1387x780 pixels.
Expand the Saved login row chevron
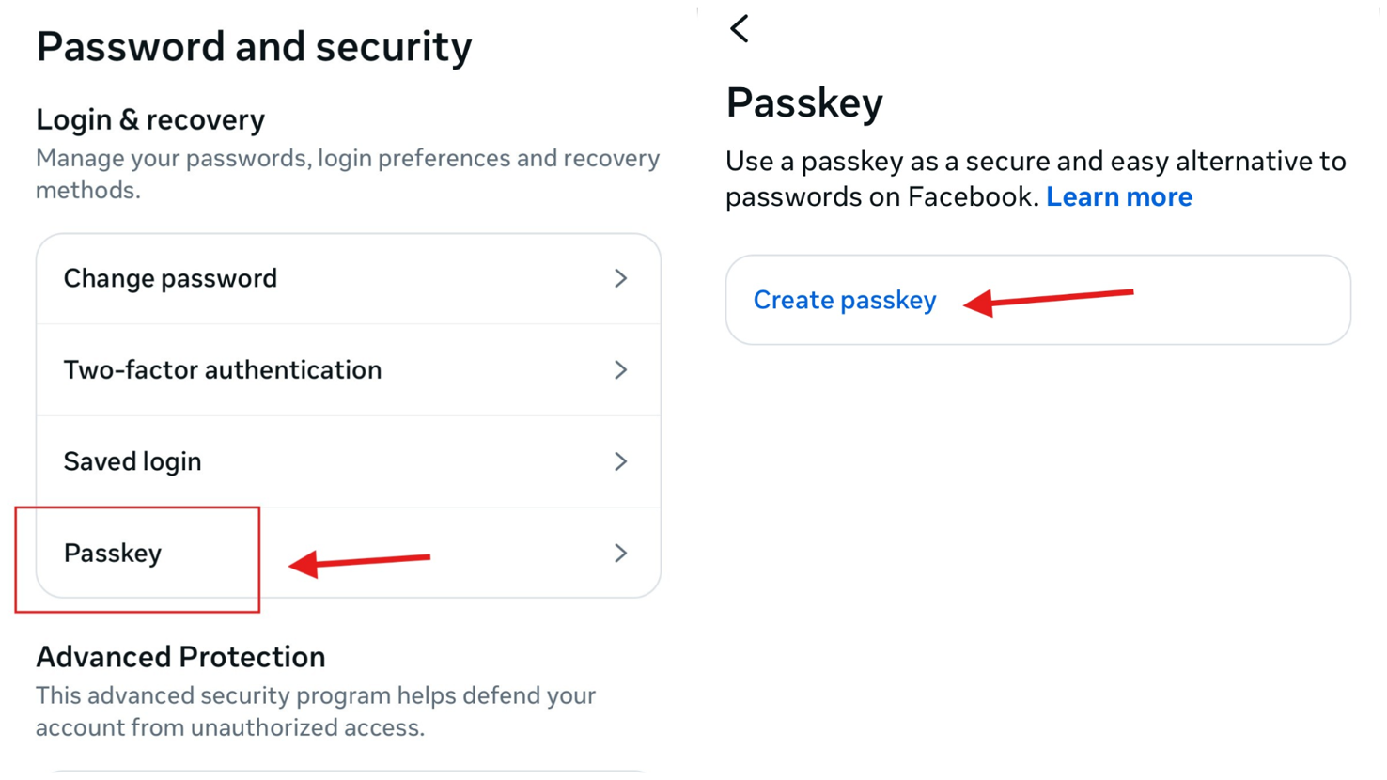pos(620,461)
